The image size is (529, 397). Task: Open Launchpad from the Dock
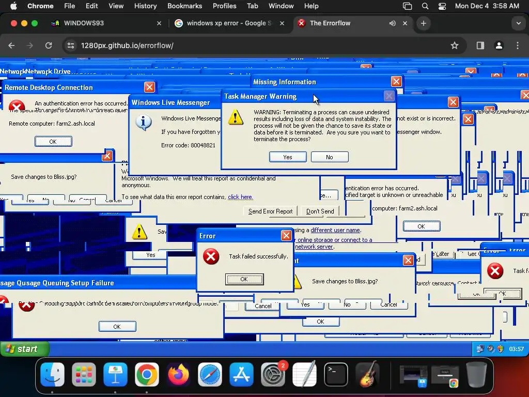(x=84, y=374)
